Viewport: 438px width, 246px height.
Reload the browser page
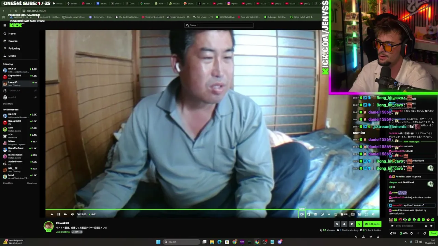click(x=16, y=11)
